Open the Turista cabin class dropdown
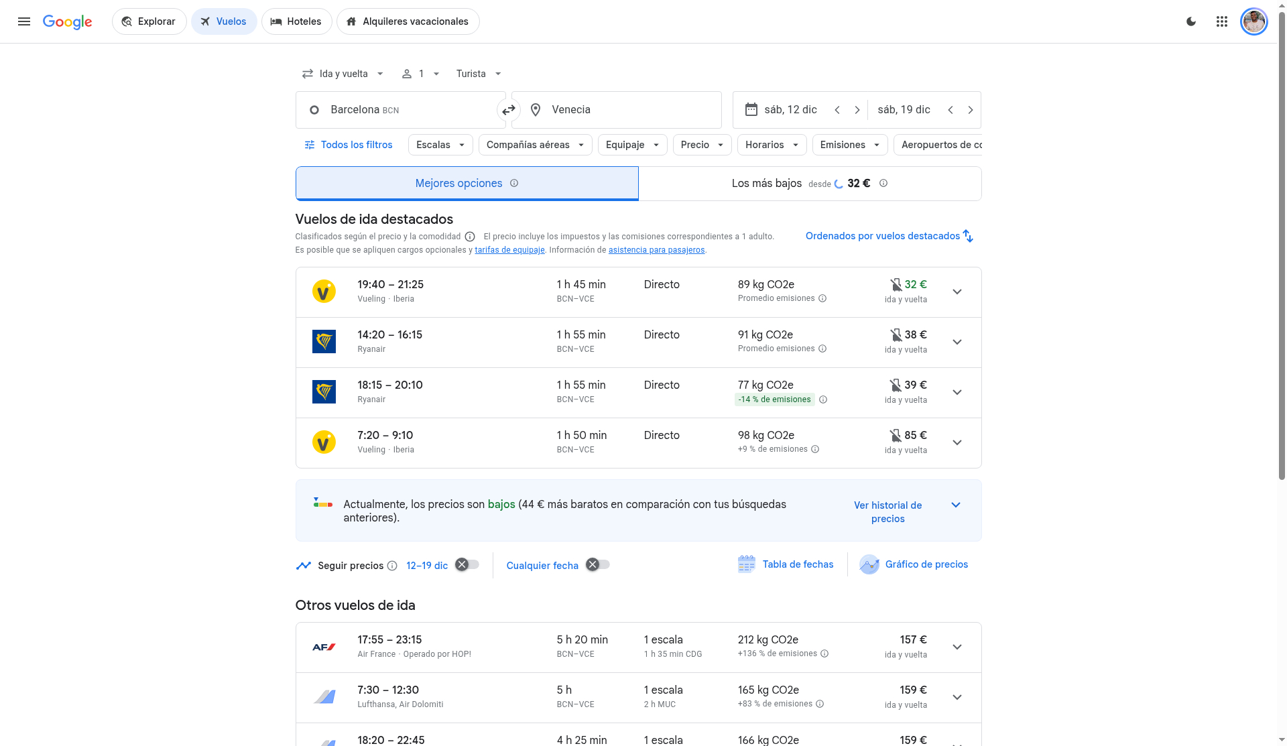The image size is (1287, 746). coord(479,74)
